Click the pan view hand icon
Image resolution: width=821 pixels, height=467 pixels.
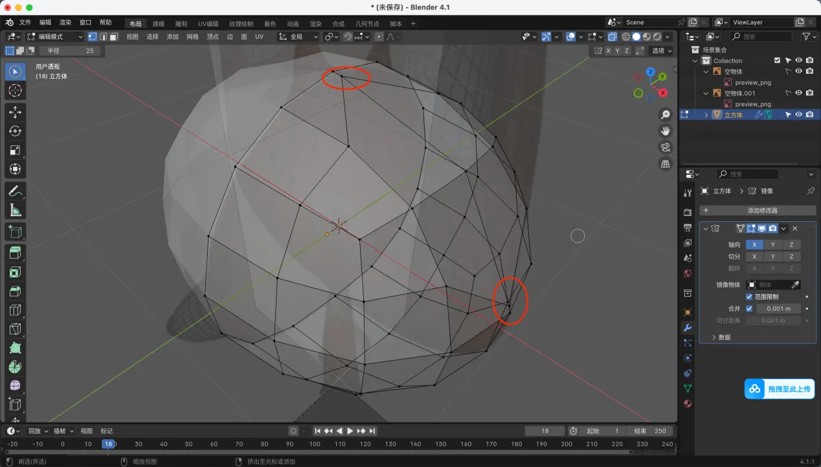pyautogui.click(x=665, y=131)
